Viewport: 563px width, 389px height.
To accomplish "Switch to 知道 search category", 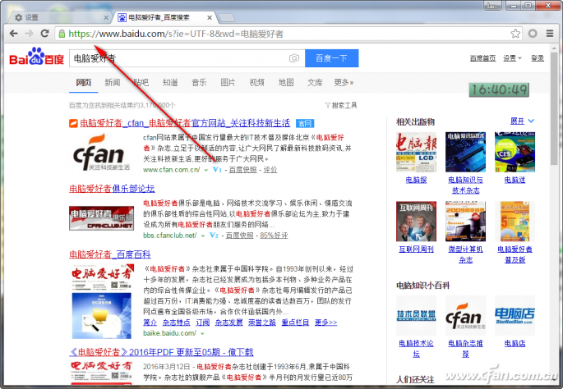I will (x=170, y=82).
